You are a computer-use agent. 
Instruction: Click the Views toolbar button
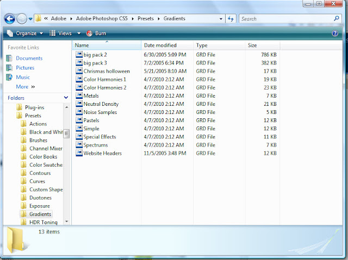(x=60, y=34)
